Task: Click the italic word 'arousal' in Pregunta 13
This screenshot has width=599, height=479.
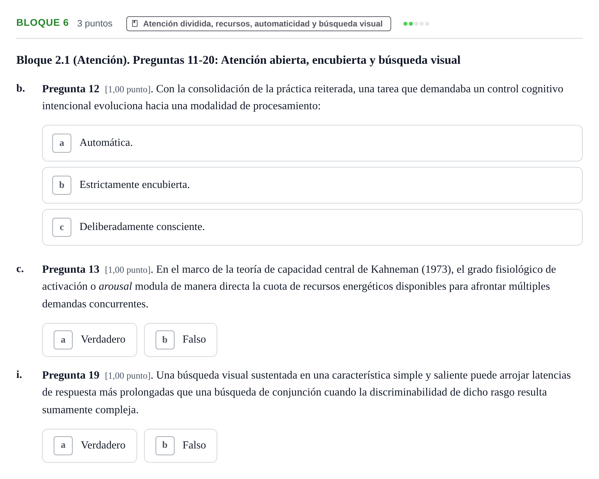Action: [115, 286]
